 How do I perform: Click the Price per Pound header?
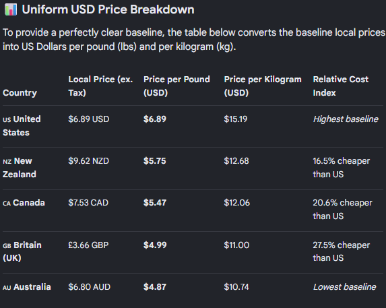176,86
